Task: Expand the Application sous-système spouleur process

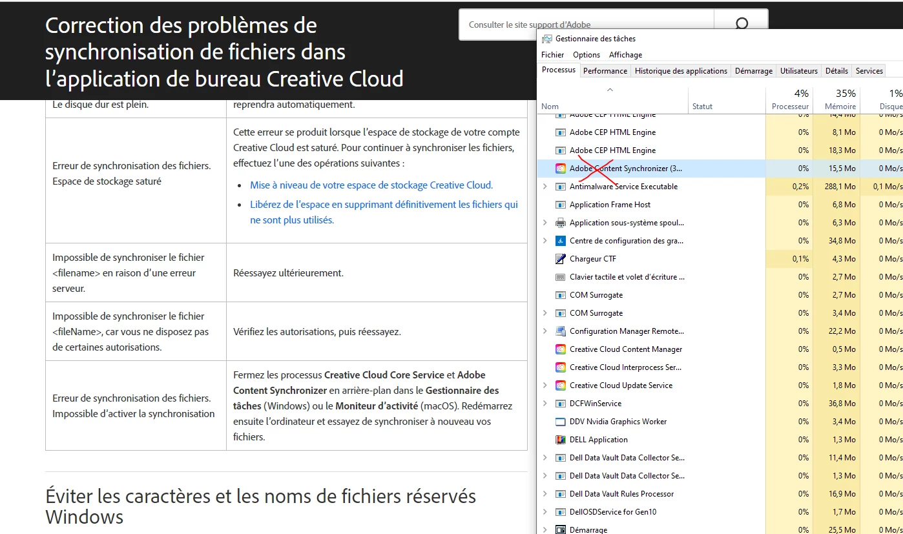Action: tap(545, 223)
